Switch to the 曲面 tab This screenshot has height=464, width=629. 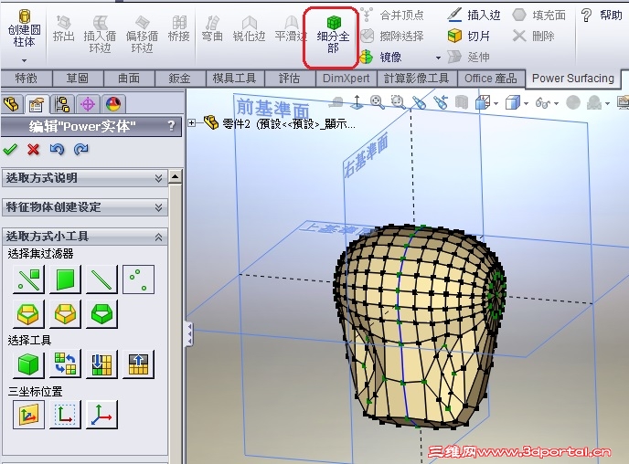[129, 79]
